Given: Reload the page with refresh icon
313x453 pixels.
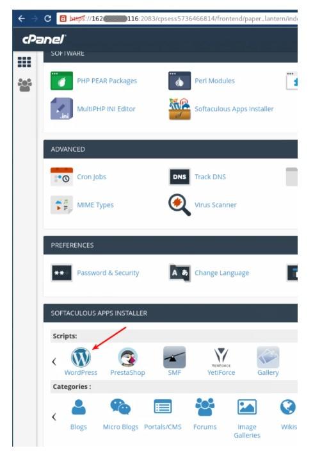Looking at the screenshot, I should [47, 19].
